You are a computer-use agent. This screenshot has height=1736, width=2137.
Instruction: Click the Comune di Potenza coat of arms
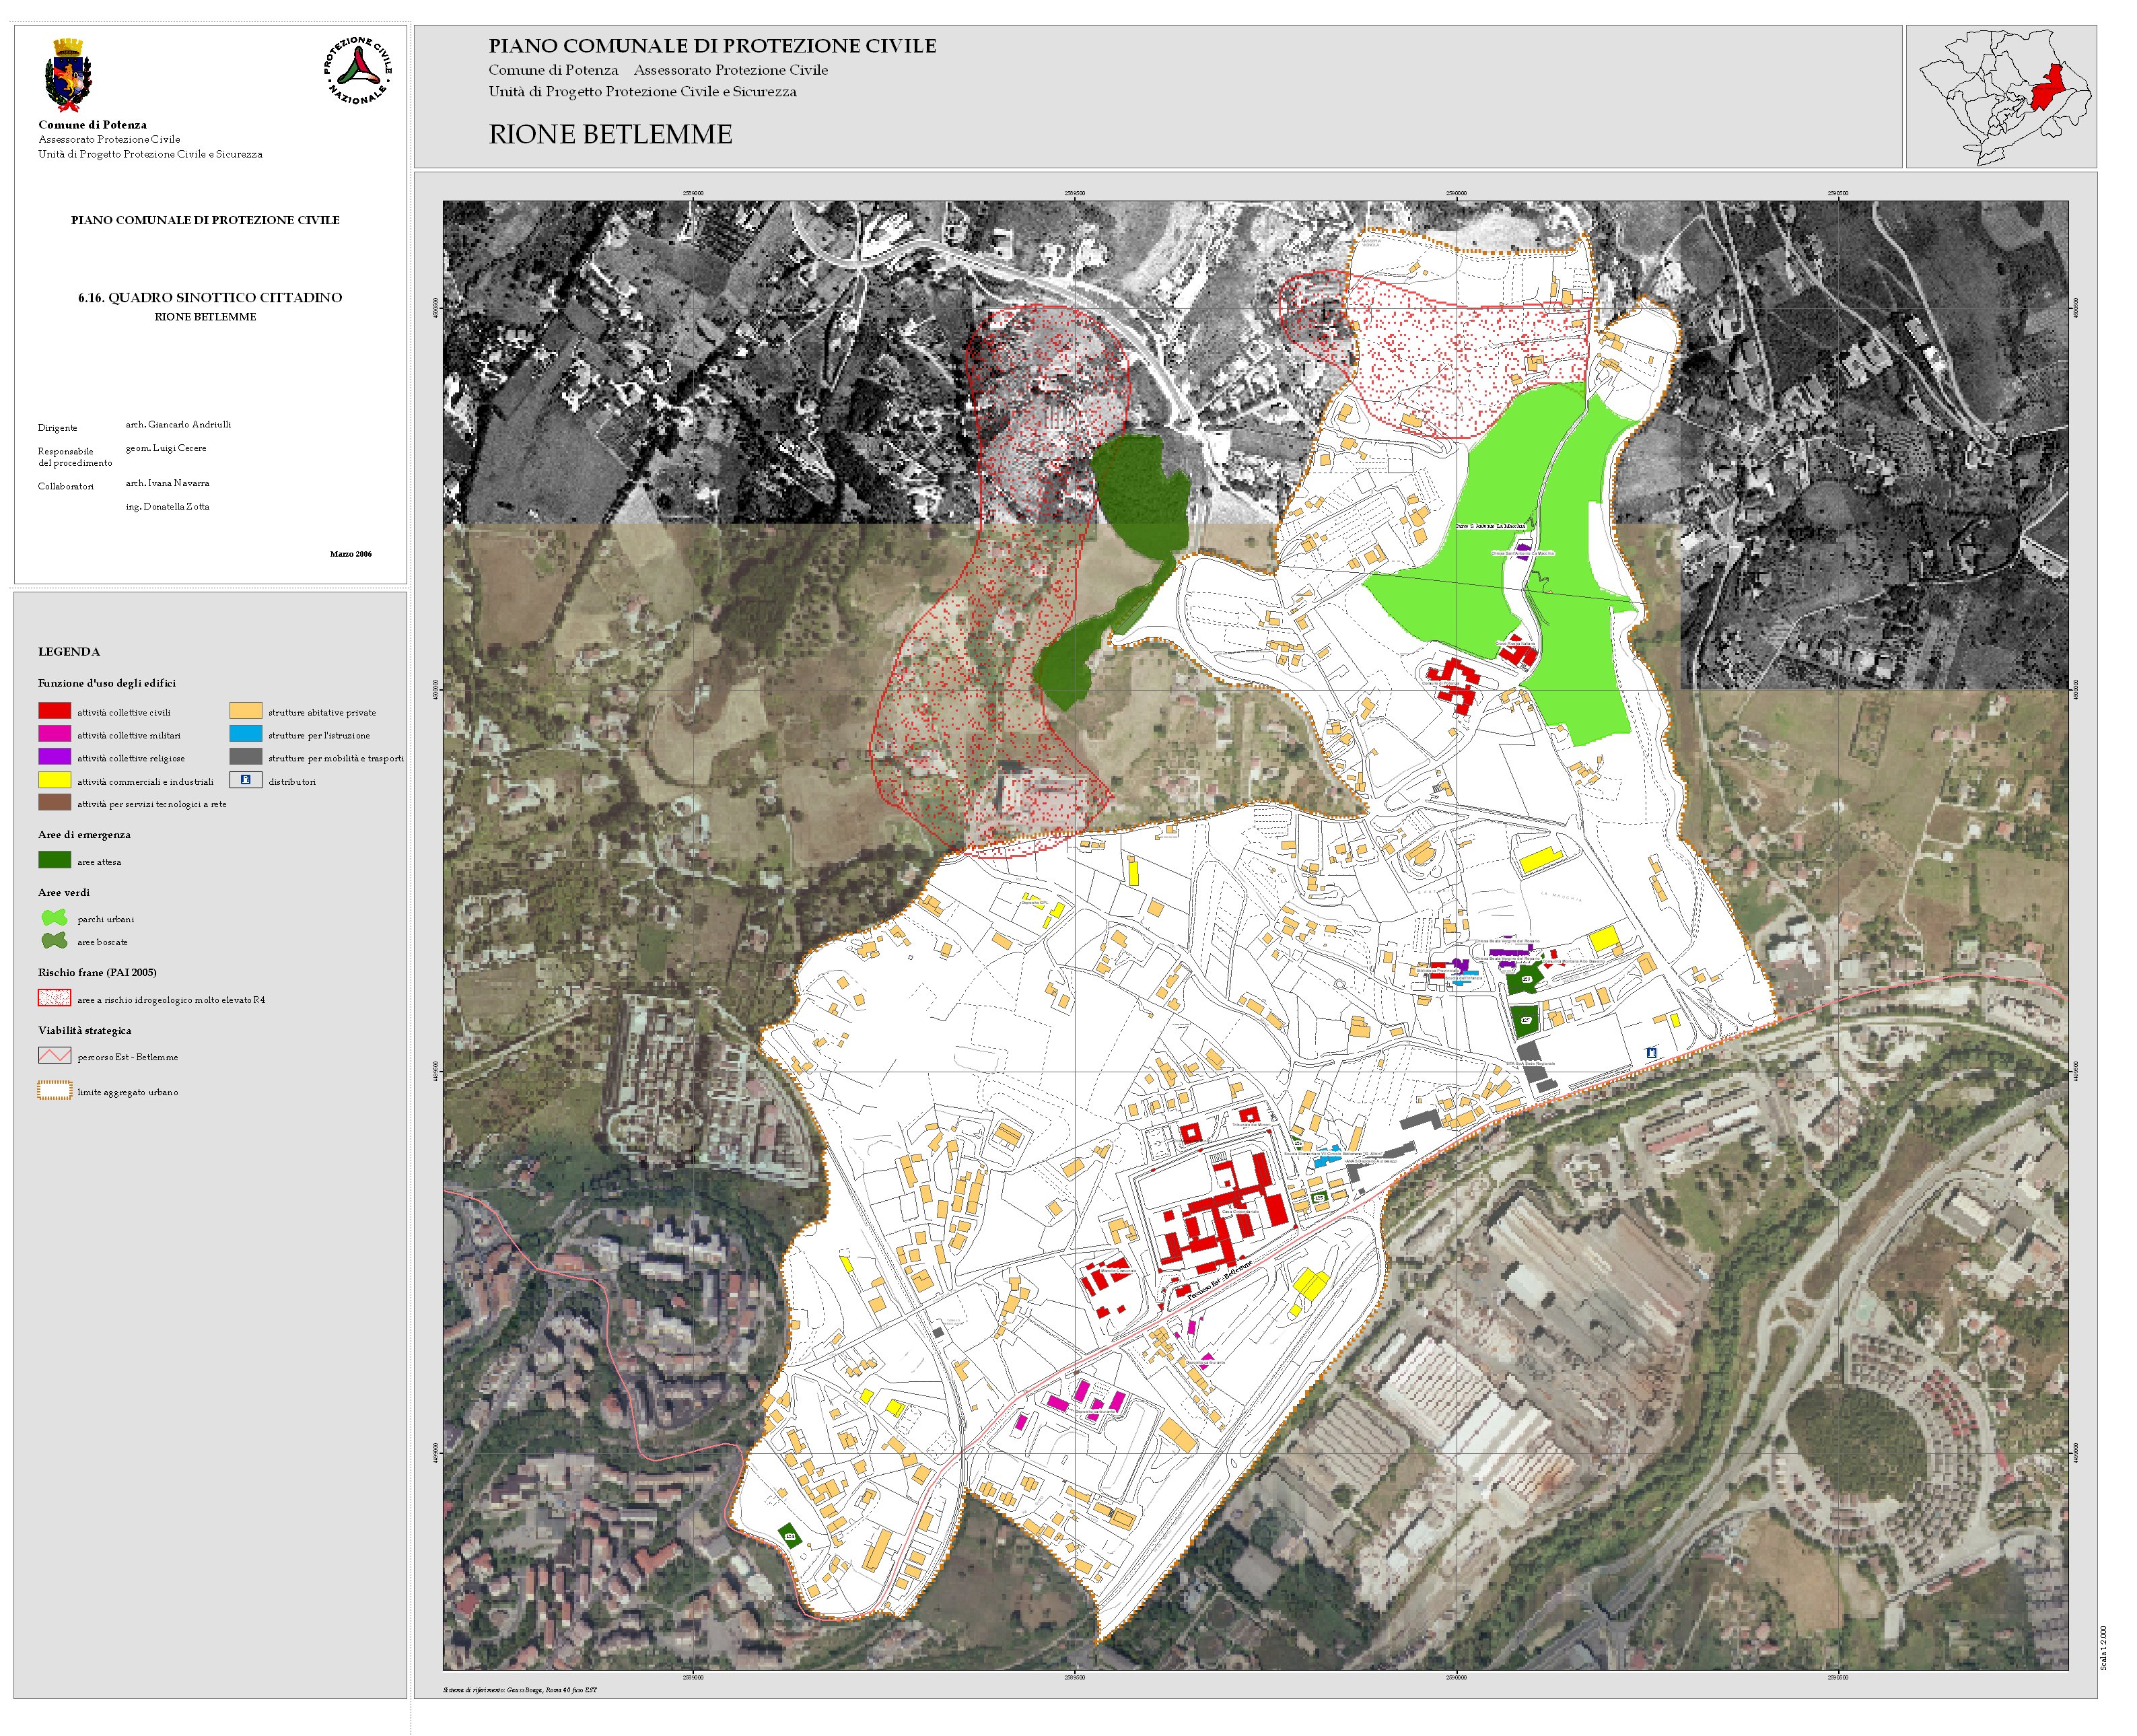tap(68, 75)
